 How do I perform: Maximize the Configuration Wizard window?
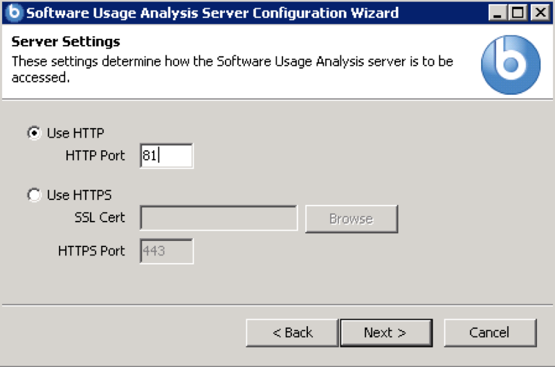click(518, 12)
